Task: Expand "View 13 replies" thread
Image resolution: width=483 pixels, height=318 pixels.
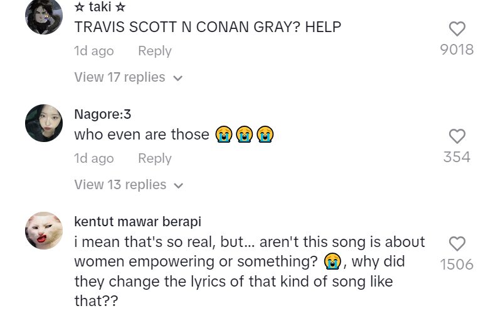Action: (x=119, y=185)
